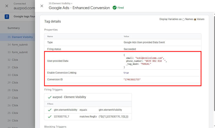Click the Google tags found header
215x128 pixels.
(x=24, y=16)
